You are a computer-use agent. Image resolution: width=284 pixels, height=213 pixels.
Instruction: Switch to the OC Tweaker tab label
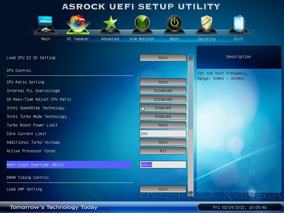(78, 39)
